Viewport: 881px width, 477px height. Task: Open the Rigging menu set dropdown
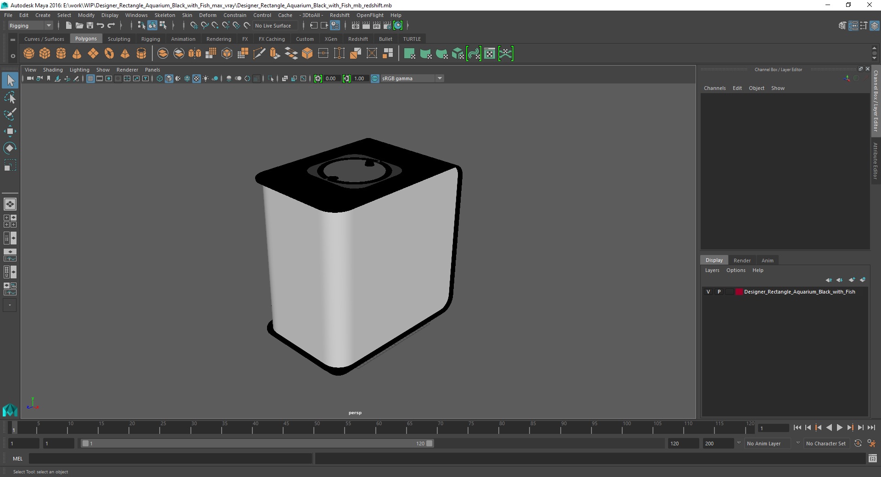(x=30, y=26)
